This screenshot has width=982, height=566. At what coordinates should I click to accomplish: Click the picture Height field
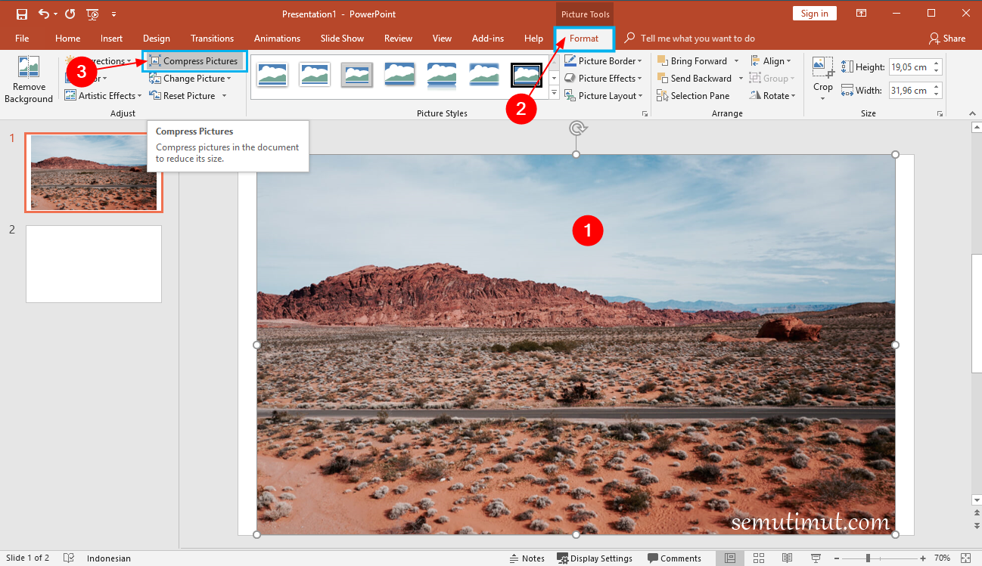pyautogui.click(x=909, y=67)
